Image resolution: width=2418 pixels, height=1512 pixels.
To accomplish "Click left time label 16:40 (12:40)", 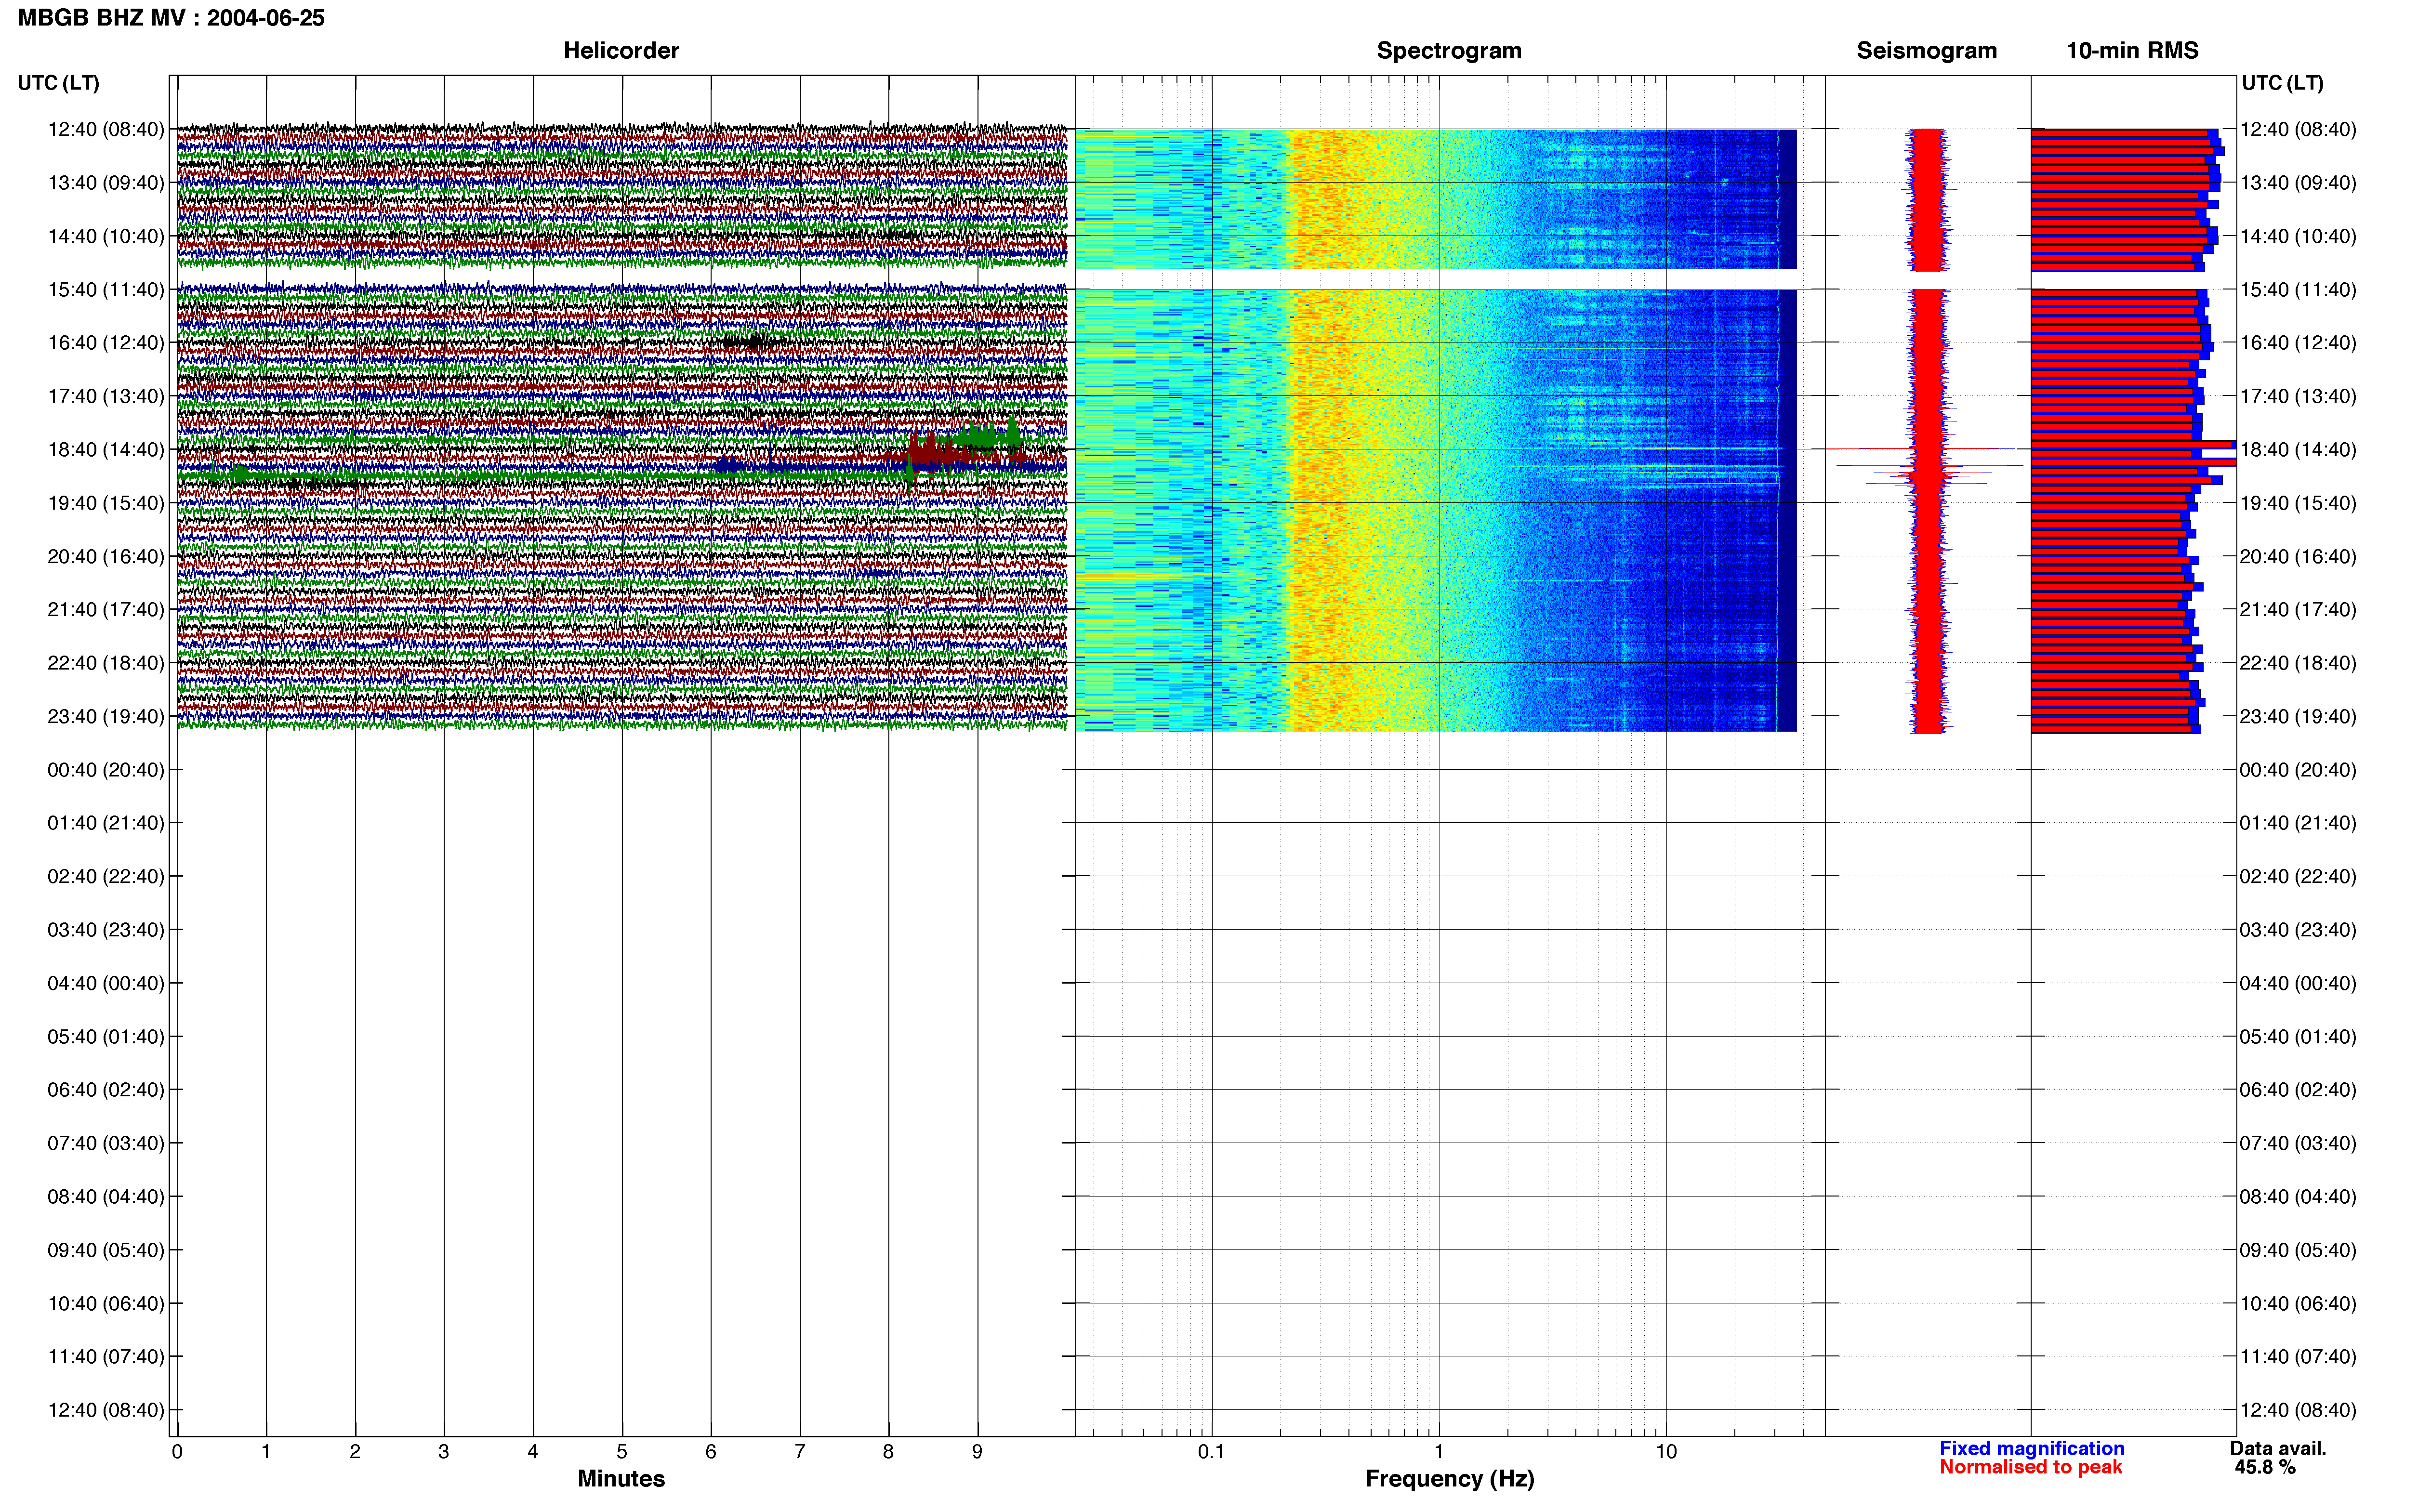I will pyautogui.click(x=106, y=343).
